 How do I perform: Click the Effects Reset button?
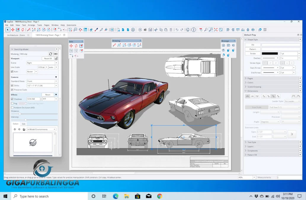click(48, 95)
